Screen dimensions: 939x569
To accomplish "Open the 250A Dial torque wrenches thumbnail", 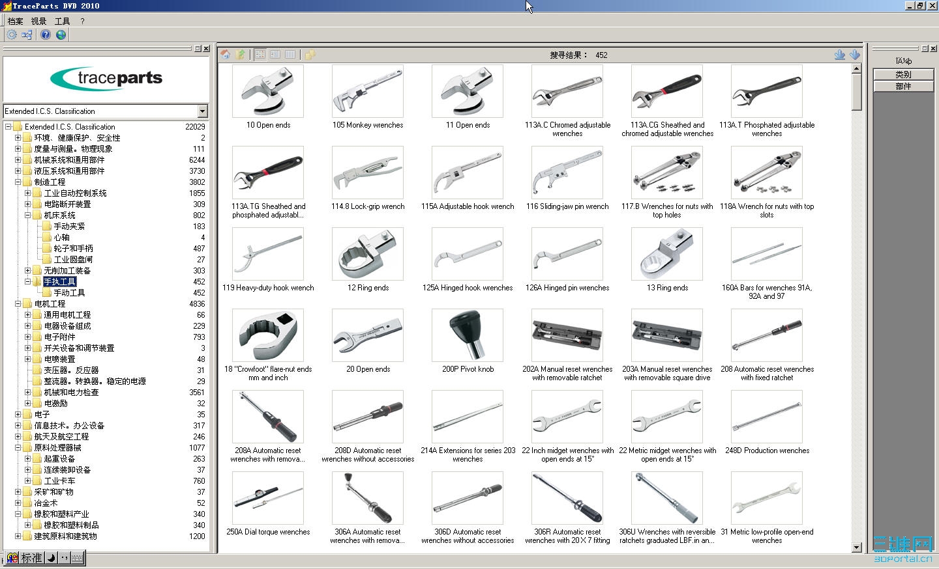I will (268, 498).
